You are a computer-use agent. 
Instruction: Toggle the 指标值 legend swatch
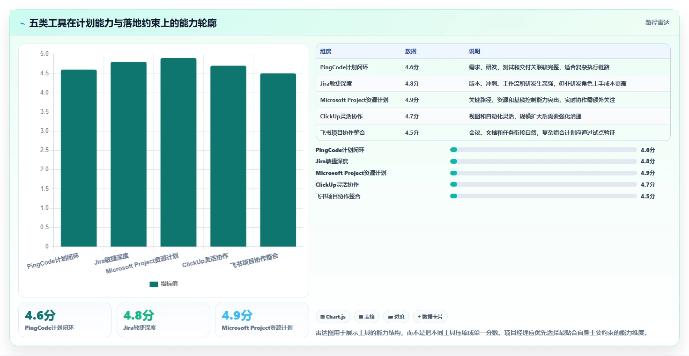pyautogui.click(x=154, y=284)
